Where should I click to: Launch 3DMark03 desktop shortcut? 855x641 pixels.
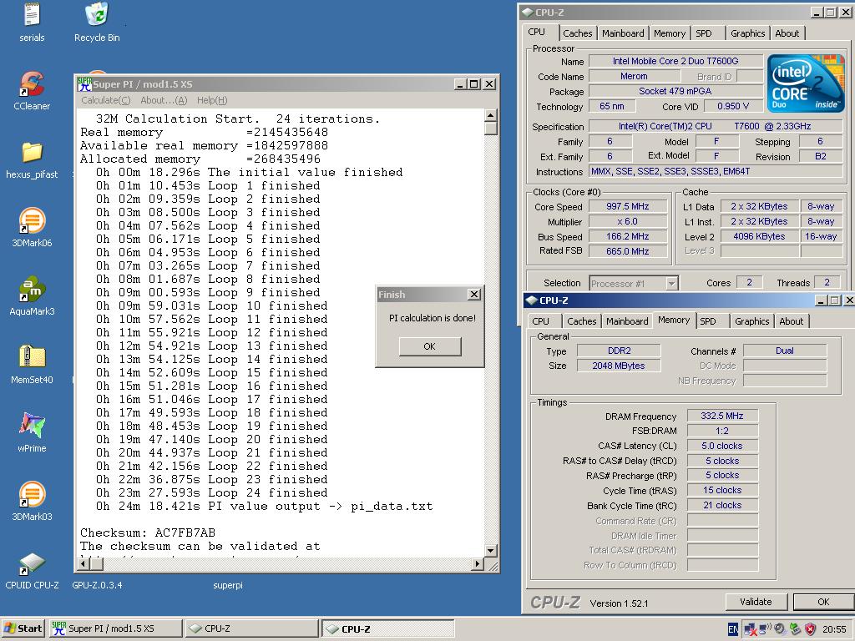pos(32,494)
